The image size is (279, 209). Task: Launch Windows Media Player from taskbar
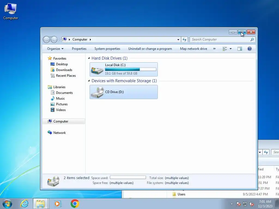(57, 204)
